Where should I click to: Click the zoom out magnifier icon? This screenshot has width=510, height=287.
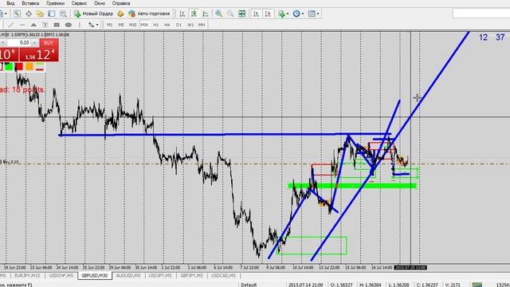pyautogui.click(x=230, y=14)
